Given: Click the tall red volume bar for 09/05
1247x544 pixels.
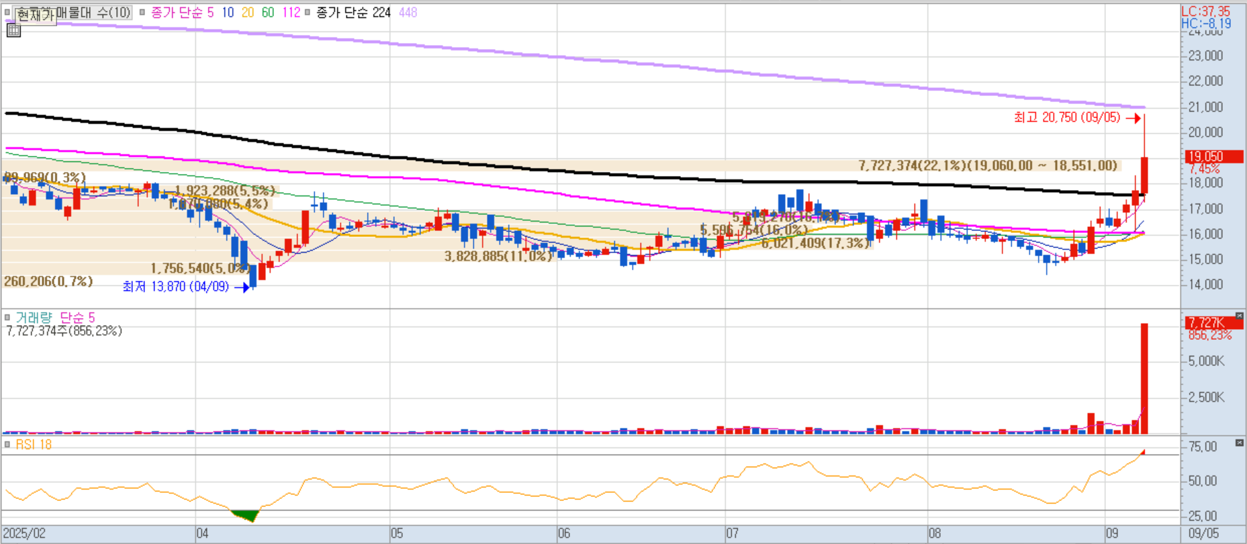Looking at the screenshot, I should click(1144, 379).
